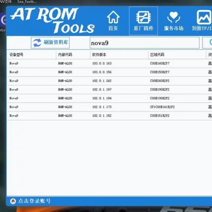The height and width of the screenshot is (212, 212).
Task: Click region code C00E151R2P2
Action: coord(160,116)
